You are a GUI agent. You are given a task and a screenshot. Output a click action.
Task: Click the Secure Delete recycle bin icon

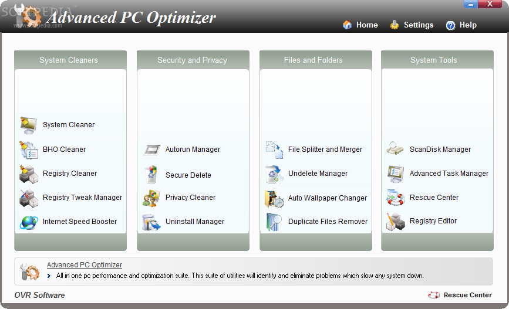pos(151,175)
